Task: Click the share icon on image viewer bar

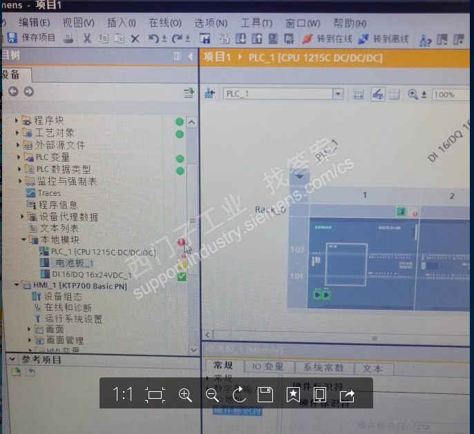Action: tap(347, 395)
